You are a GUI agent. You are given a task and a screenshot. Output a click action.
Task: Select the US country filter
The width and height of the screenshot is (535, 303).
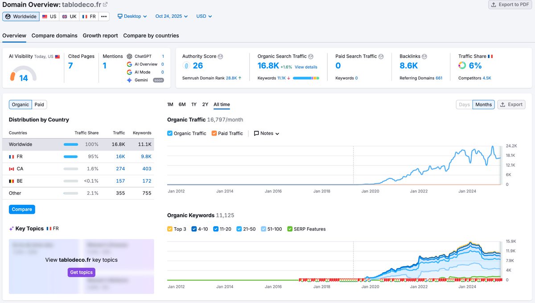tap(49, 16)
